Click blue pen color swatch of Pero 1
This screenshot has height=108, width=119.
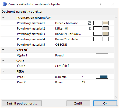(102, 77)
